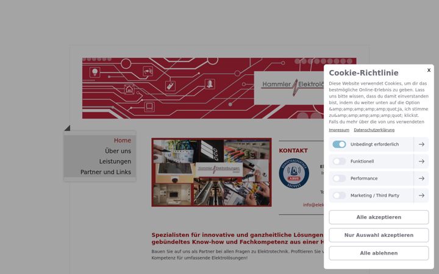The width and height of the screenshot is (439, 274).
Task: Click the Alle akzeptieren button
Action: (379, 217)
